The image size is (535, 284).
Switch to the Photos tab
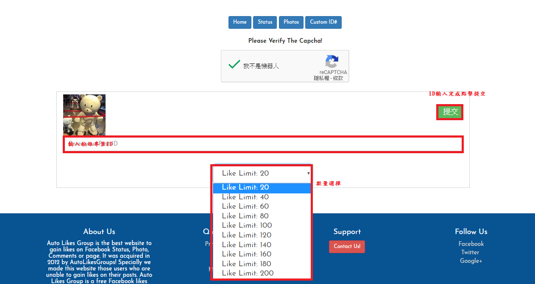coord(291,22)
